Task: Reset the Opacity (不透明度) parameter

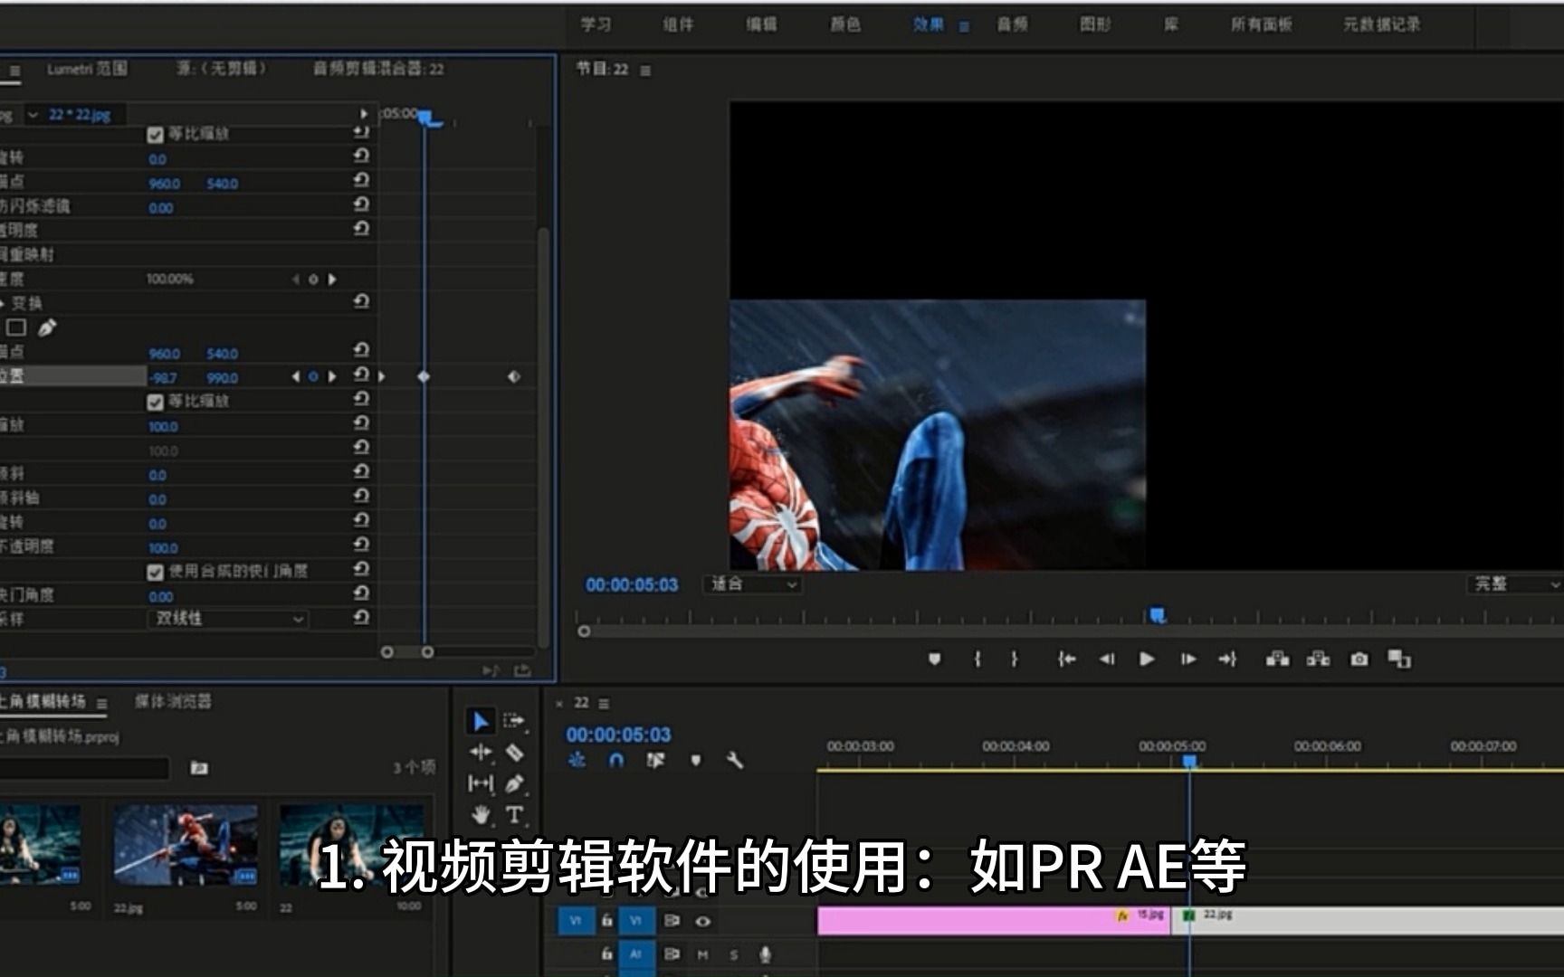Action: click(361, 545)
